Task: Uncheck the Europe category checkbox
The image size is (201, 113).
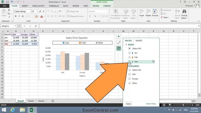Action: [129, 79]
